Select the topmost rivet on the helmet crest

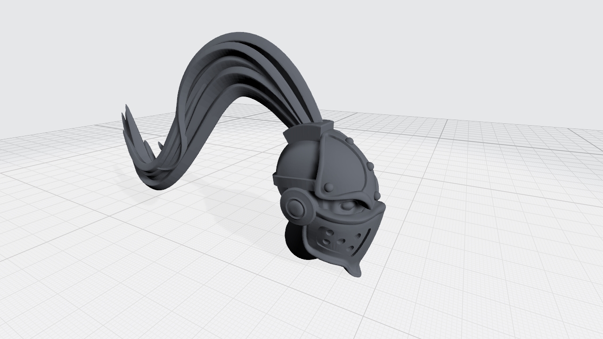350,141
